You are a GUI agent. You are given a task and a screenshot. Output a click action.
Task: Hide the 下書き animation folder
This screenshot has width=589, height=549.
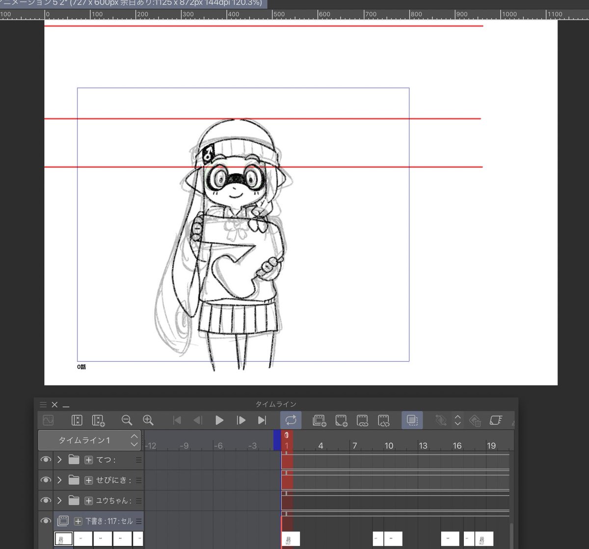[46, 521]
